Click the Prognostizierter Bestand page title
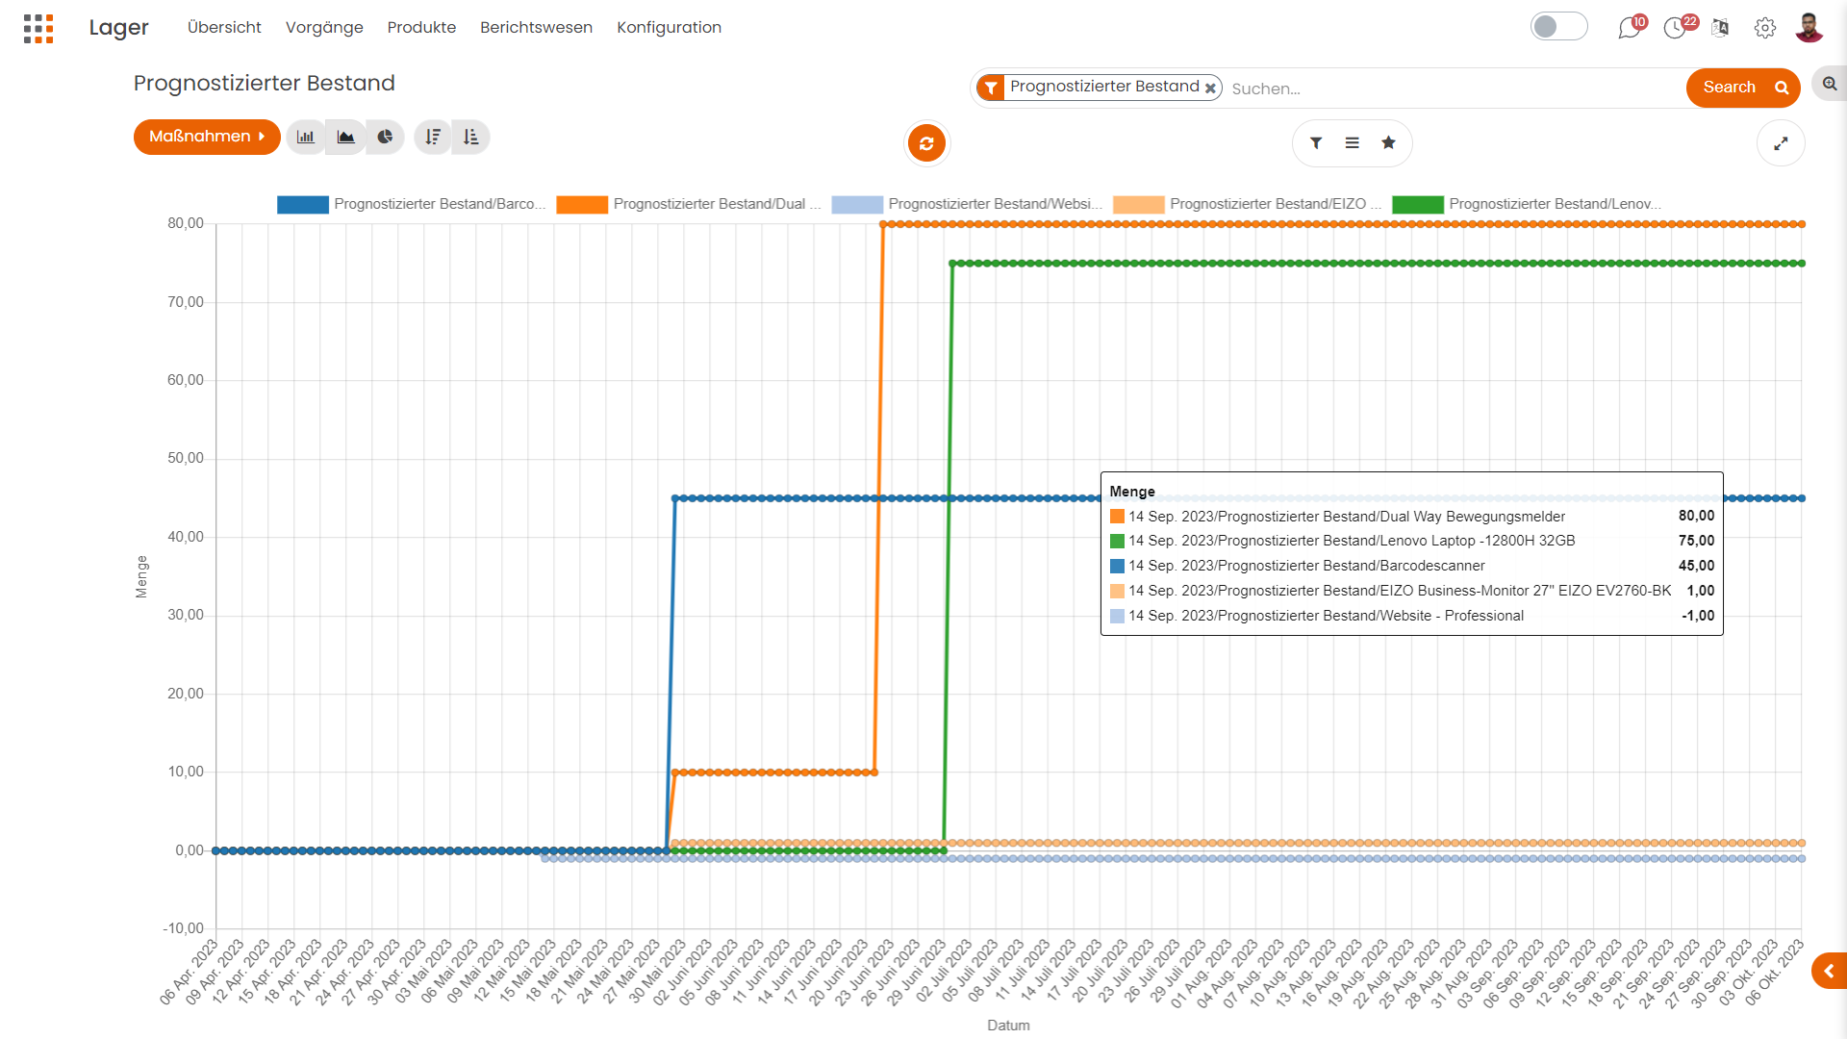This screenshot has width=1847, height=1039. [265, 84]
